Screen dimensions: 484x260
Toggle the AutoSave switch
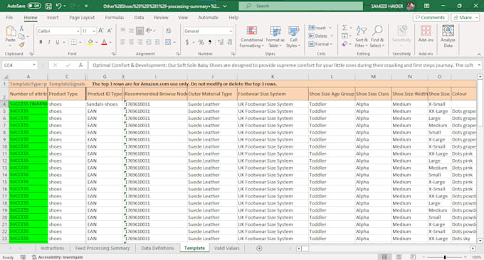(34, 6)
